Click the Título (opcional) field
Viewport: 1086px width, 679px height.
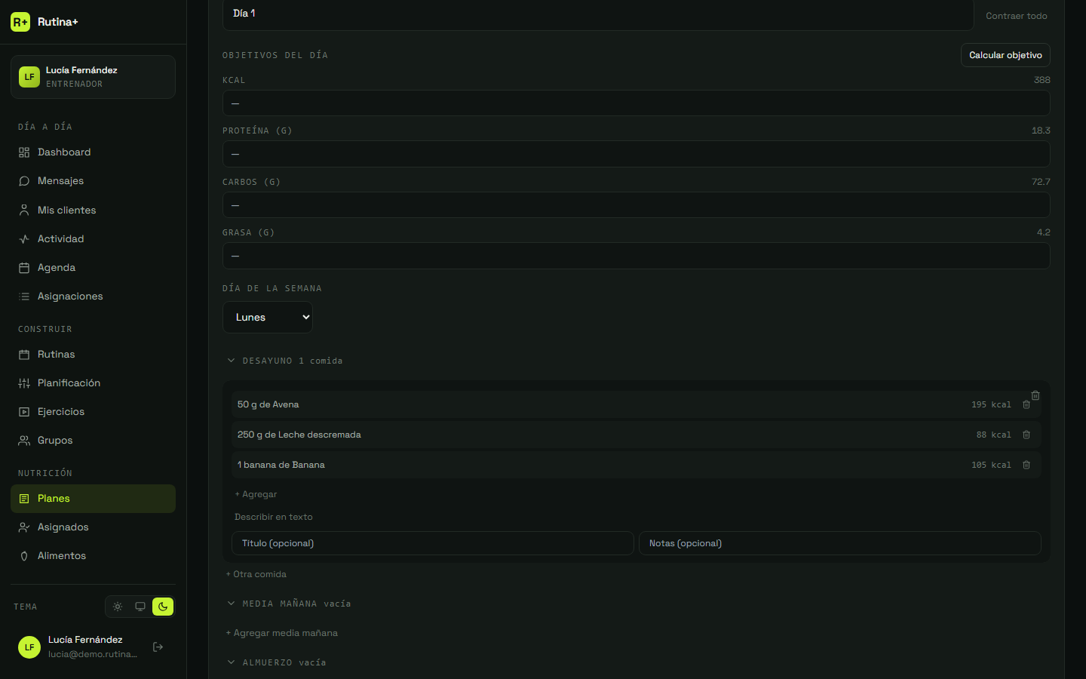tap(432, 543)
